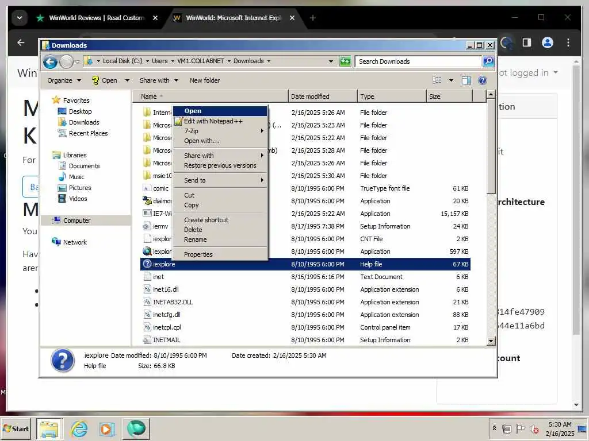589x441 pixels.
Task: Open the recent pages dropdown arrow
Action: click(77, 61)
